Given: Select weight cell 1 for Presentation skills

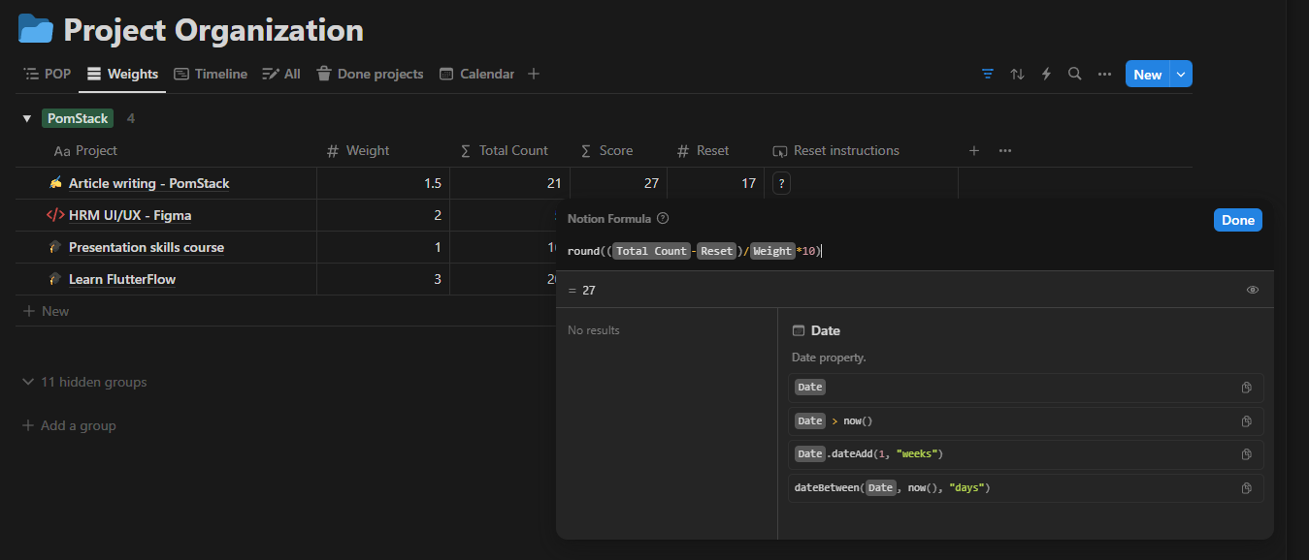Looking at the screenshot, I should [383, 247].
